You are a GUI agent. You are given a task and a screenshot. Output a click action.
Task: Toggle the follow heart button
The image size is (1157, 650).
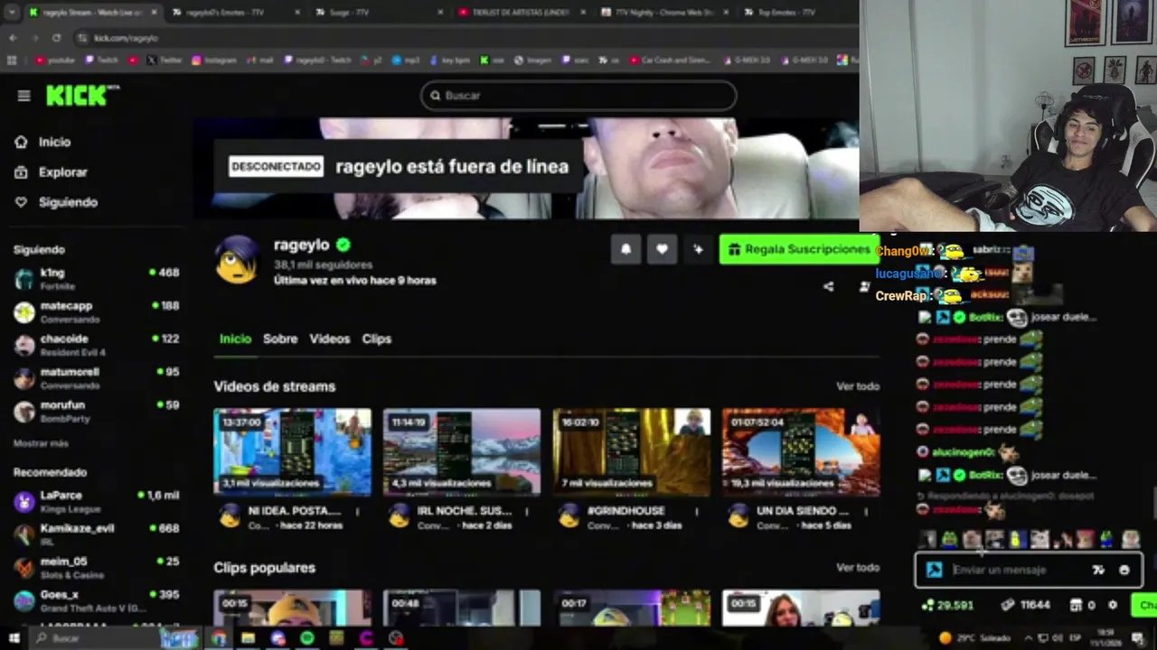(662, 250)
